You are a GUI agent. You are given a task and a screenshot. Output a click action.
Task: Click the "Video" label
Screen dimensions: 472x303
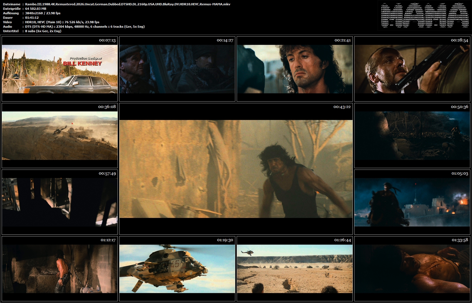(x=7, y=22)
